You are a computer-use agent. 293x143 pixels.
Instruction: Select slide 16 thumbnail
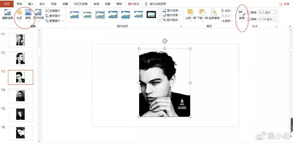tap(20, 133)
